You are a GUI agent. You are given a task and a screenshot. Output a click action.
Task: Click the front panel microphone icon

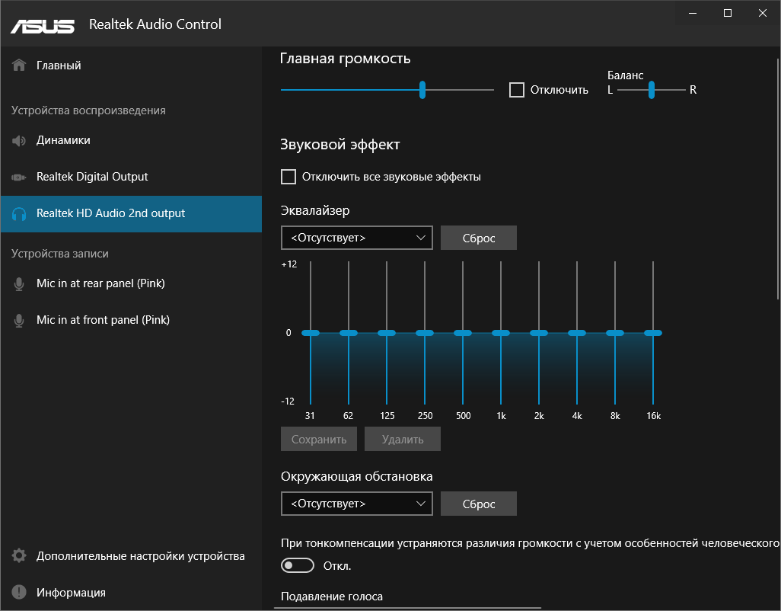20,321
